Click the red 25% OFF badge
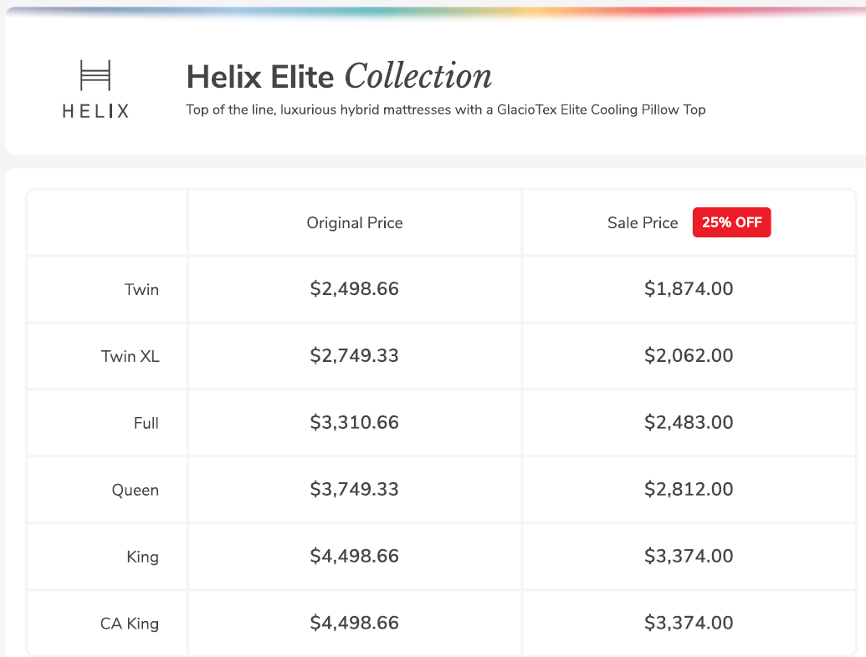 tap(731, 223)
